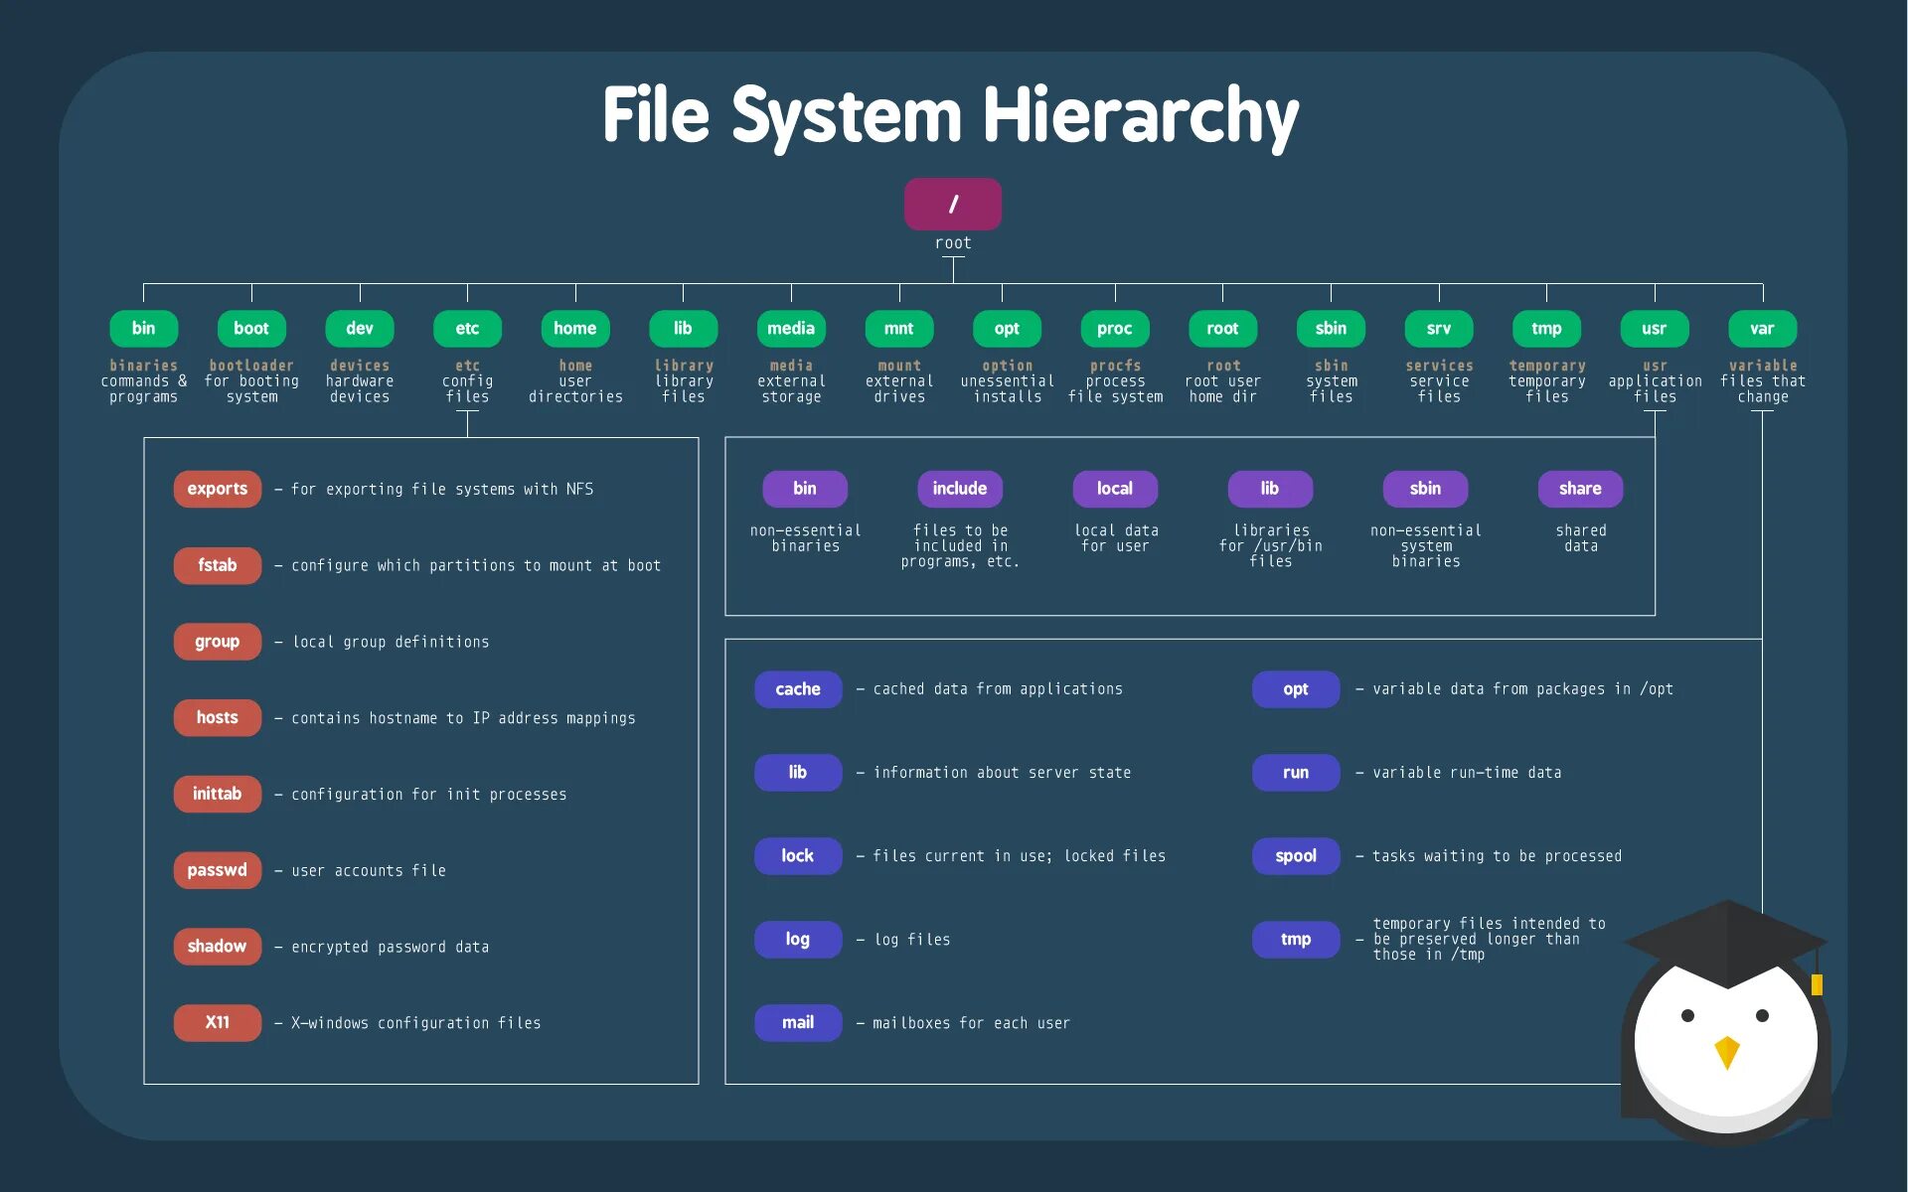Select the green proc directory node
Screen dimensions: 1908x1192
[1114, 329]
